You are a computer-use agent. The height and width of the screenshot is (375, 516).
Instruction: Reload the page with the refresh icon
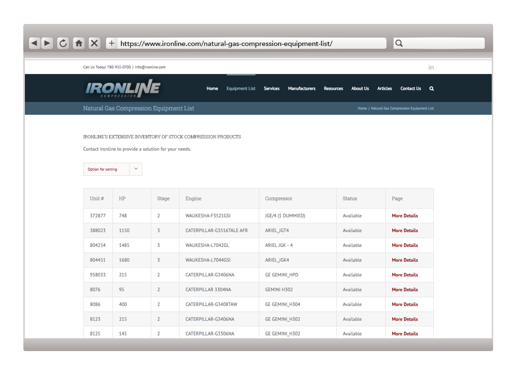pyautogui.click(x=63, y=43)
